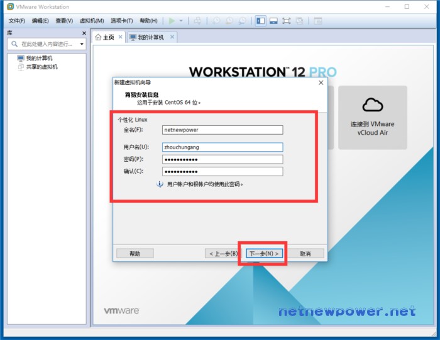Click the thumbnail bar view icon
The image size is (440, 340).
coord(273,21)
